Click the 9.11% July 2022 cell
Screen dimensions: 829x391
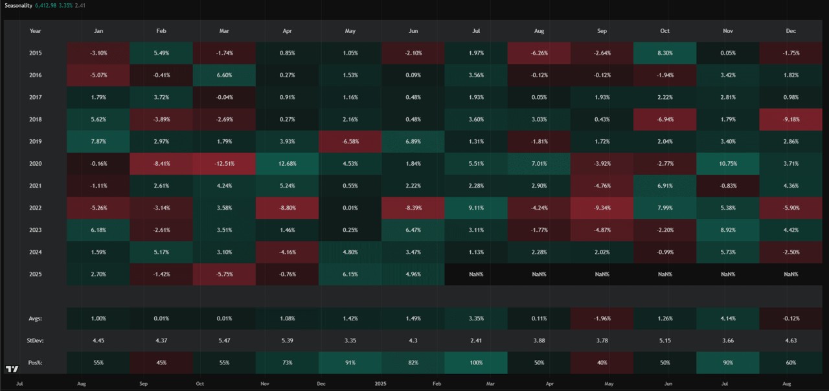[476, 208]
